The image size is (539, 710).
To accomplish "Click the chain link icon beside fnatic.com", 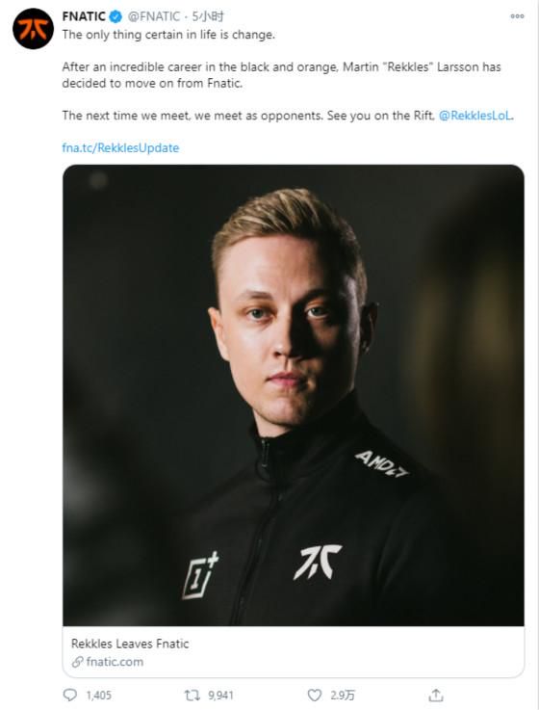I will 77,662.
